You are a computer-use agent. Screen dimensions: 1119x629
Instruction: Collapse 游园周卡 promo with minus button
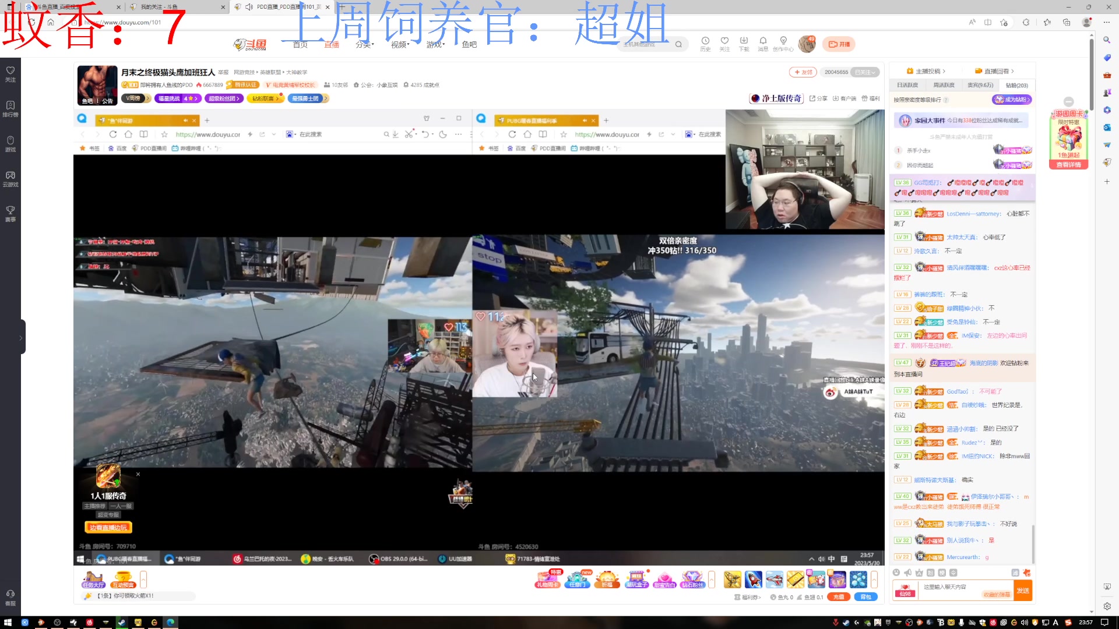1068,101
